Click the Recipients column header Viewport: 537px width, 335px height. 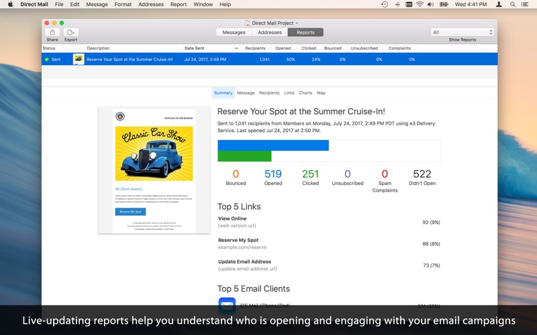coord(255,48)
